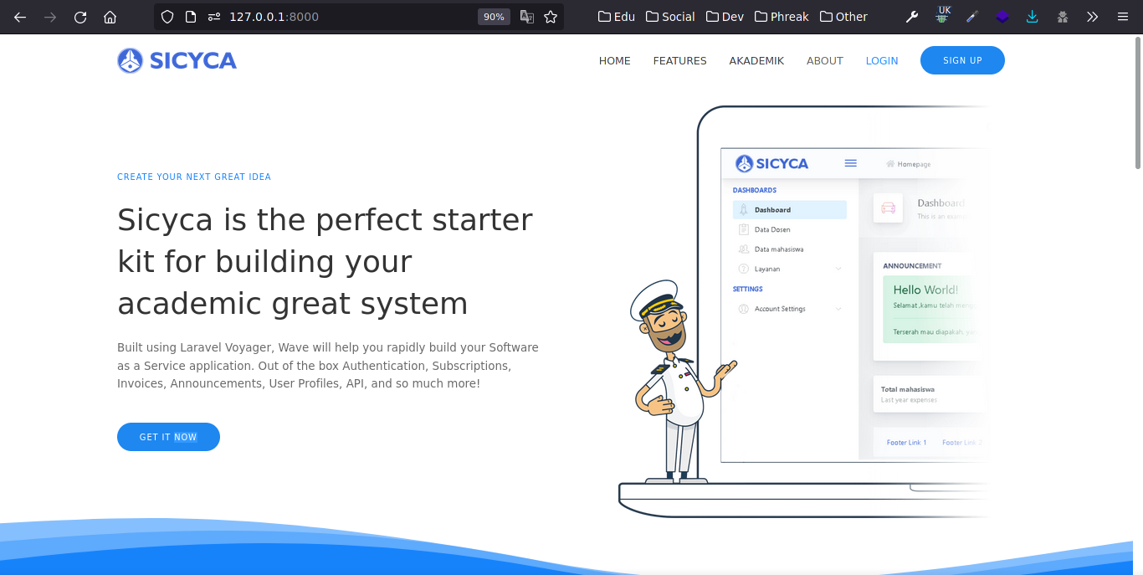
Task: Click the color picker pen extension icon
Action: click(972, 17)
